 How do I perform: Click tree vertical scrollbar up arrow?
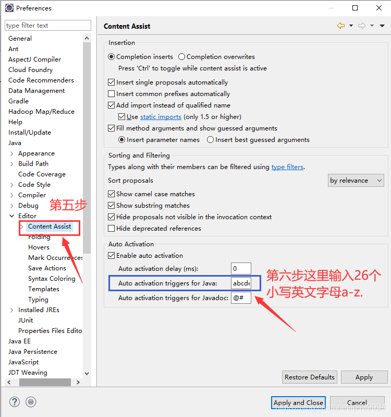(87, 38)
